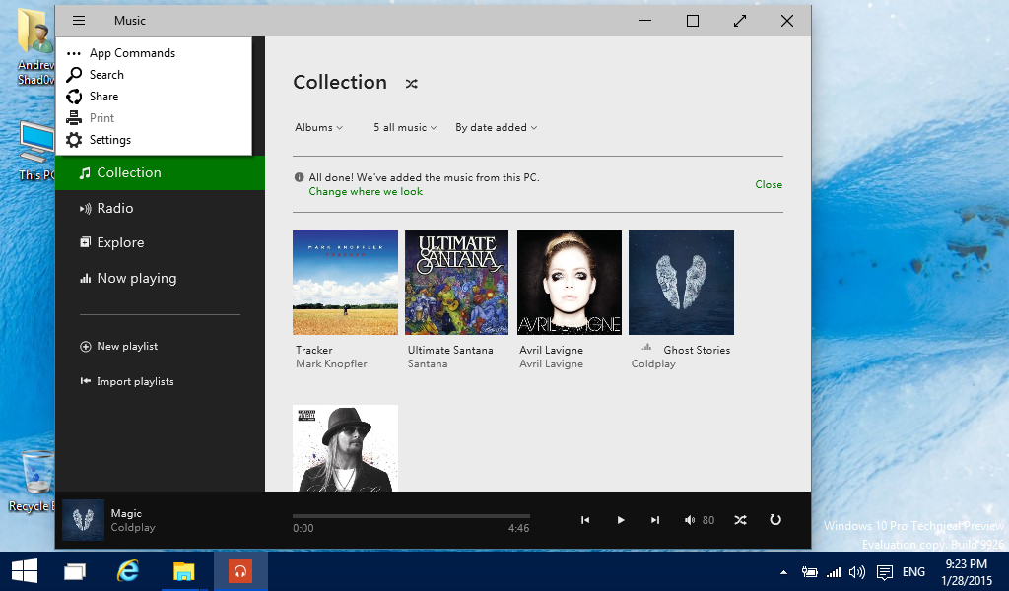Open the hamburger menu in Music title bar
This screenshot has width=1009, height=591.
[x=79, y=21]
